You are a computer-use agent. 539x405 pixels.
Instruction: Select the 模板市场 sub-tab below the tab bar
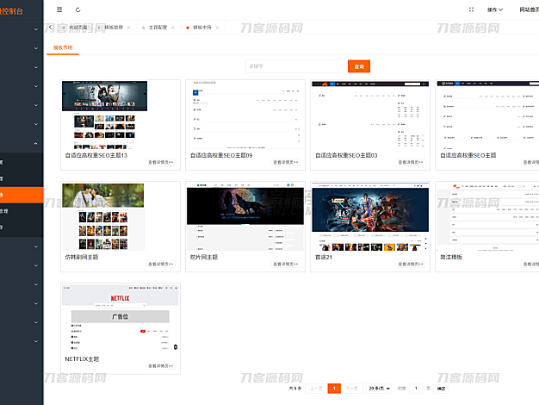pos(65,48)
